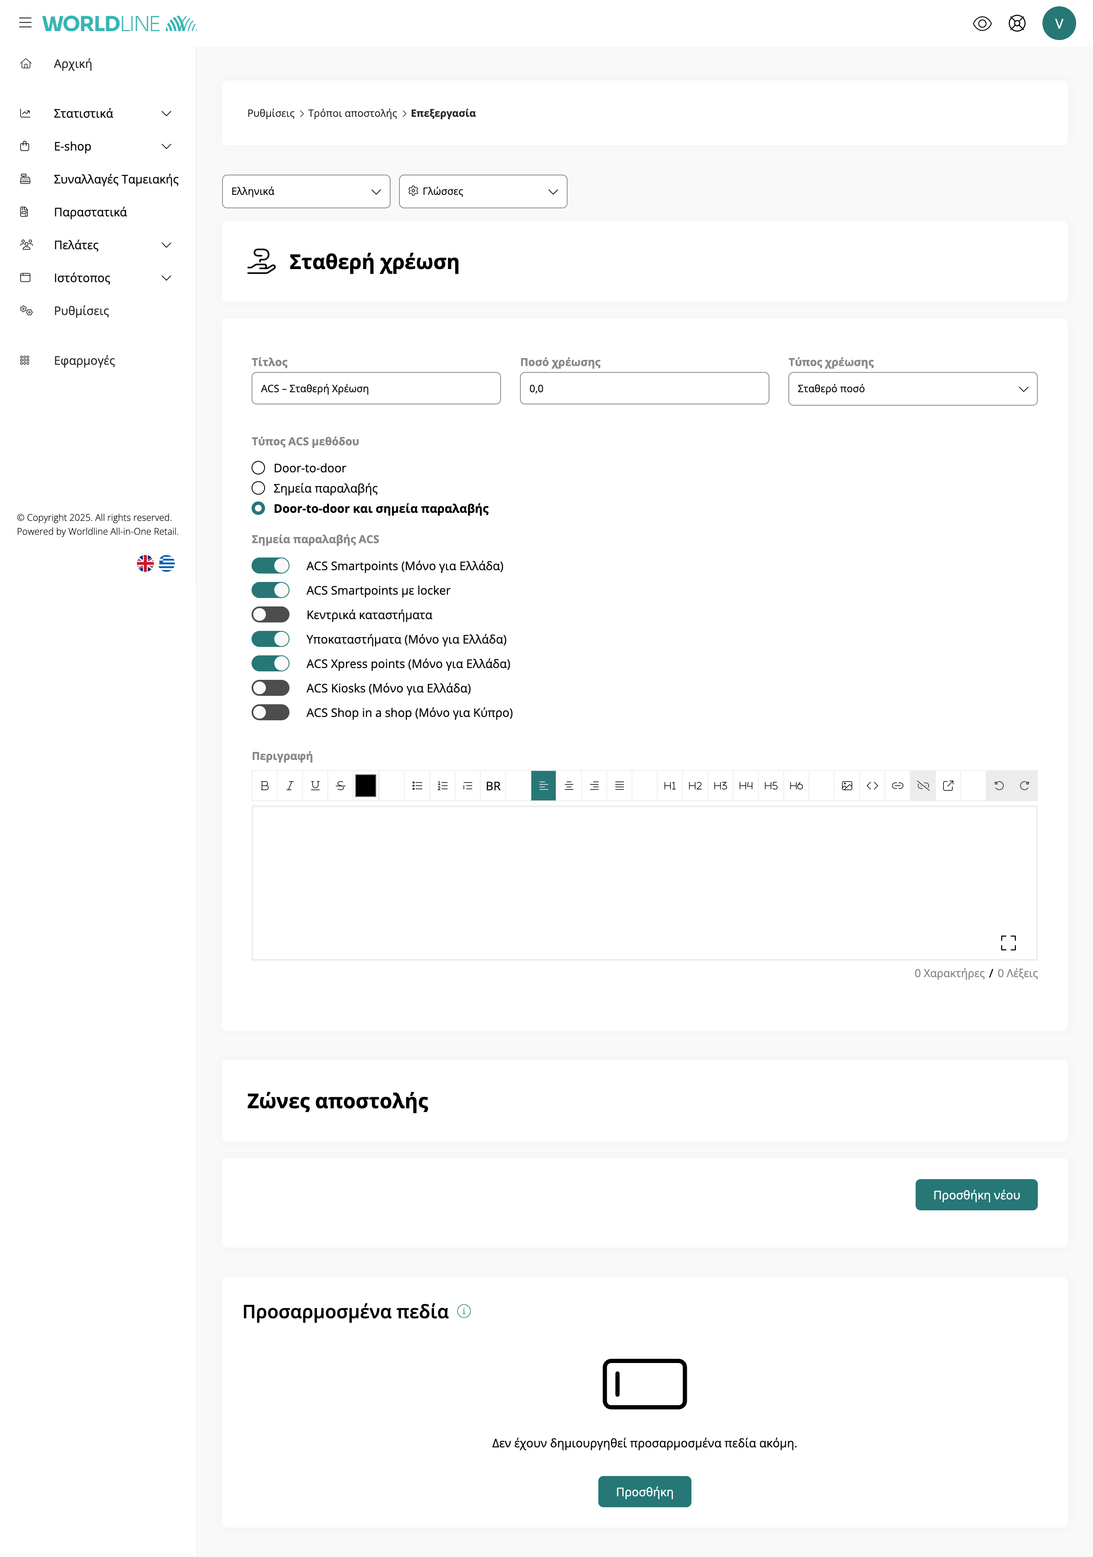Open the Ελληνικά language dropdown
The height and width of the screenshot is (1557, 1093).
[305, 191]
